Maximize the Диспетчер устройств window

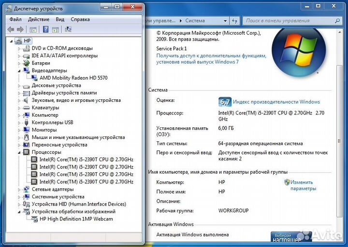point(117,7)
